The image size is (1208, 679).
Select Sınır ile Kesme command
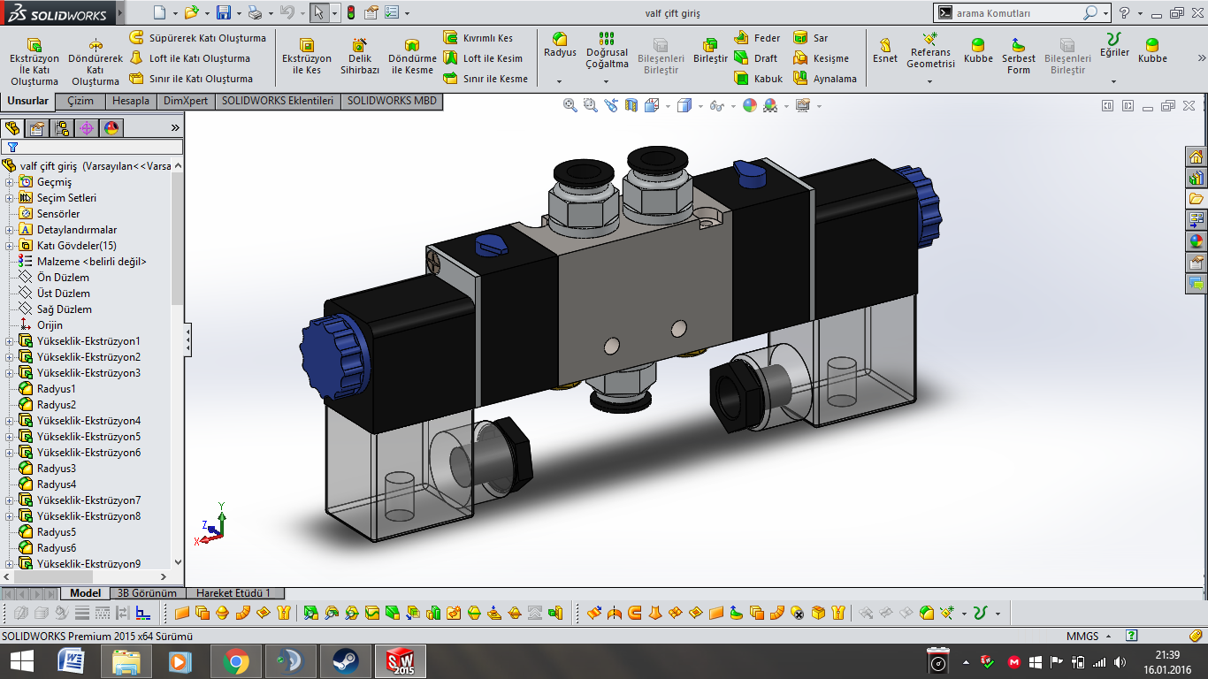(x=485, y=79)
